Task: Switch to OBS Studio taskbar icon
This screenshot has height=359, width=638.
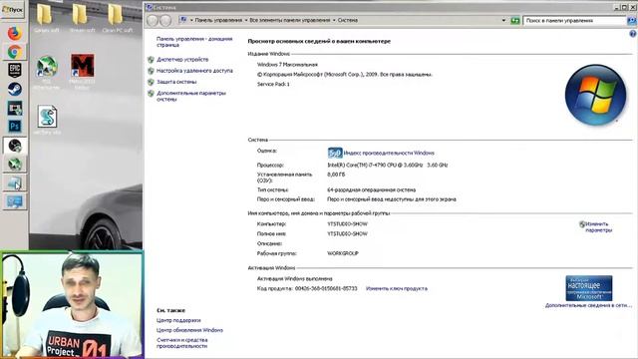Action: (15, 146)
